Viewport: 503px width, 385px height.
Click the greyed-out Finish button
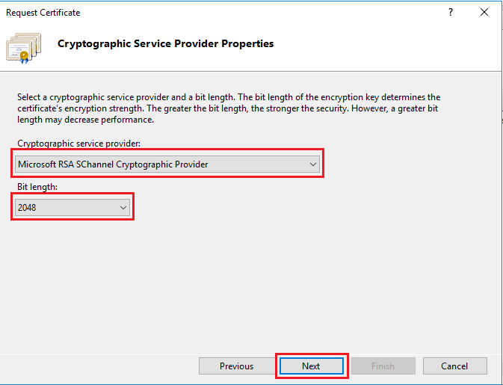pos(383,366)
